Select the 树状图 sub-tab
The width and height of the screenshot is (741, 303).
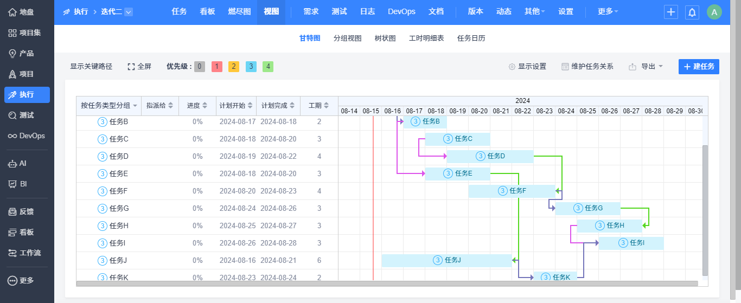point(385,38)
